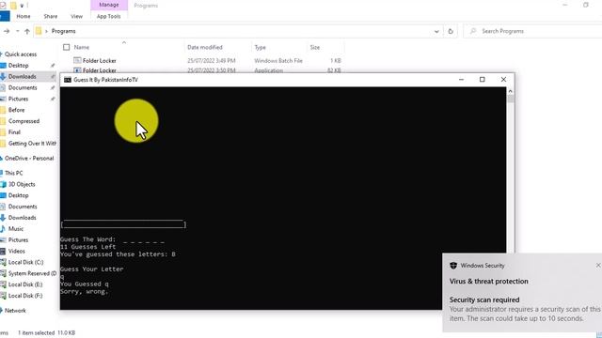Sort by Size column header
The width and height of the screenshot is (602, 338).
tap(315, 47)
